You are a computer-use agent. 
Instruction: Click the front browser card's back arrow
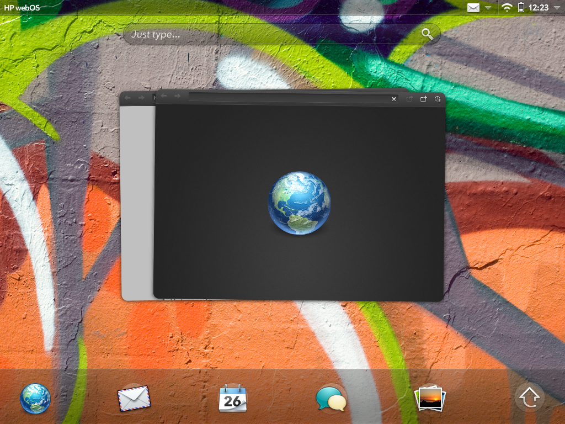click(164, 97)
